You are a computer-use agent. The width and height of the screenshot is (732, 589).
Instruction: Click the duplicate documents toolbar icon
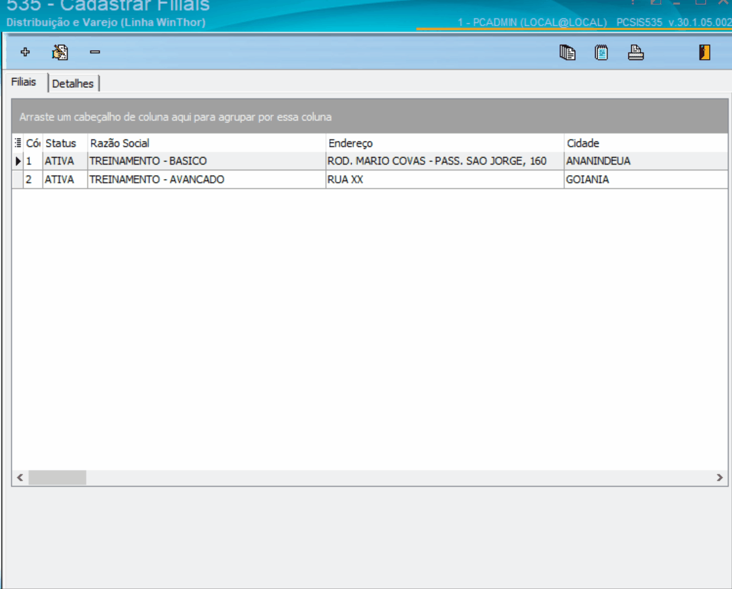[x=567, y=52]
